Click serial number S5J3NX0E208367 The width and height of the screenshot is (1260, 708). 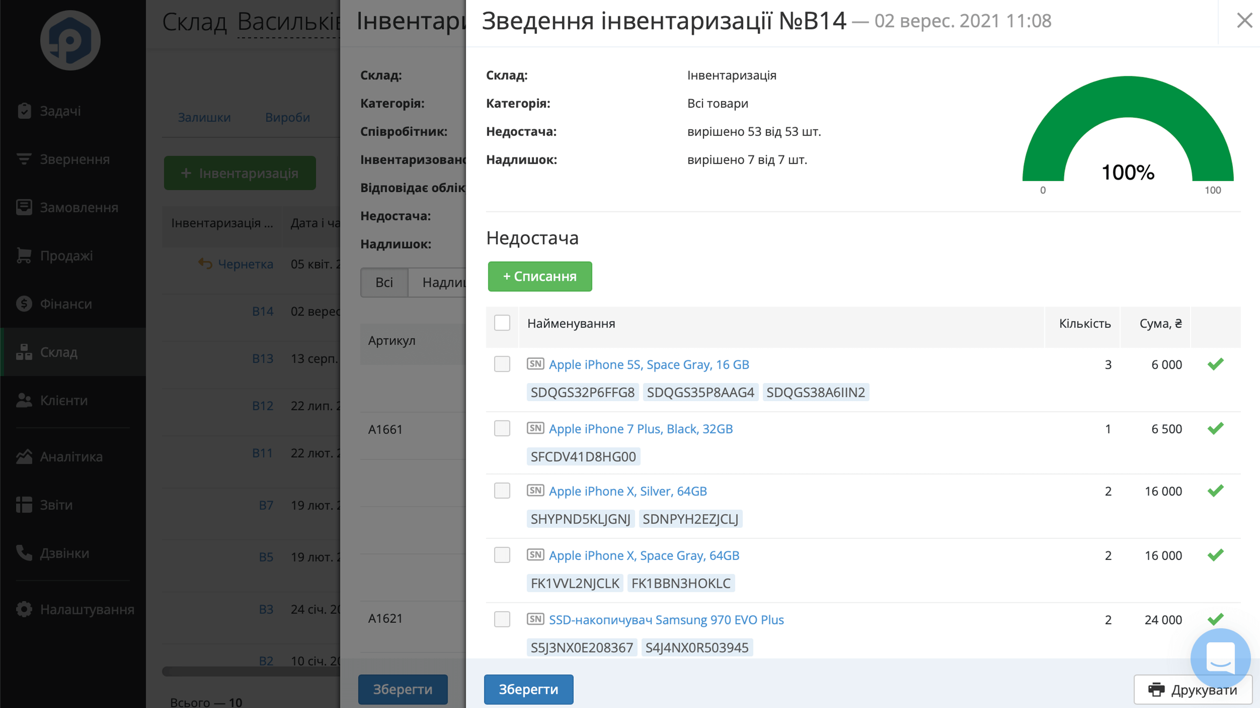[582, 648]
